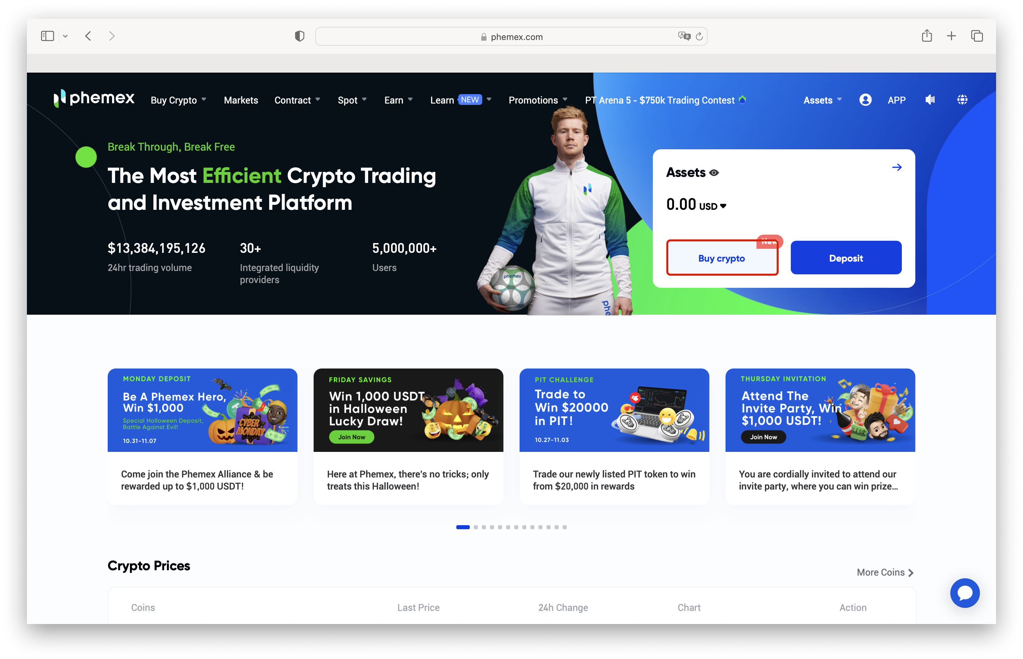Open the PIT Challenge promotion card
Viewport: 1023px width, 659px height.
(x=614, y=436)
